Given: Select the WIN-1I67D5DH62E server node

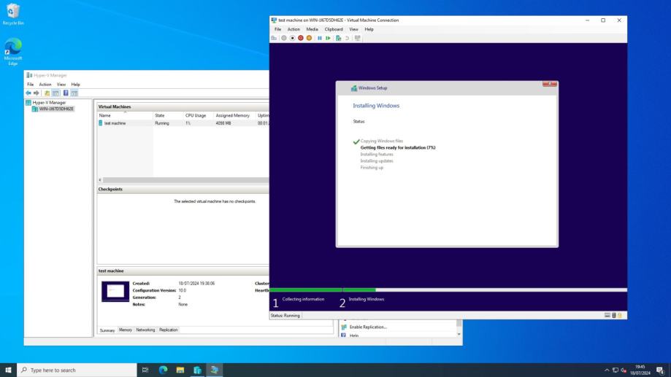Looking at the screenshot, I should coord(55,109).
